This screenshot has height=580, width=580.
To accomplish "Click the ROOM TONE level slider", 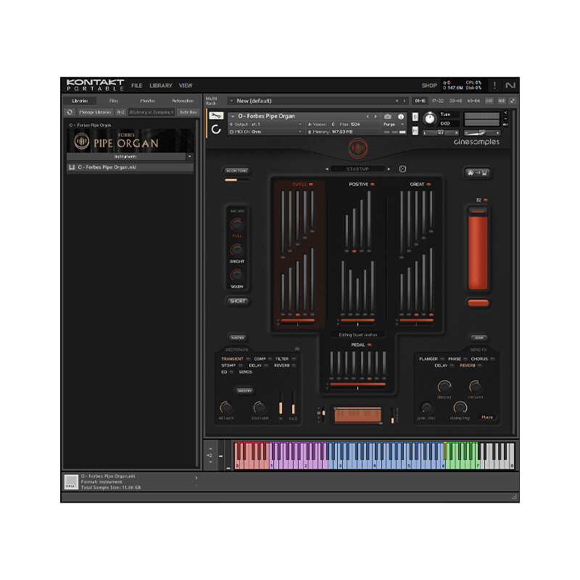I will coord(237,180).
